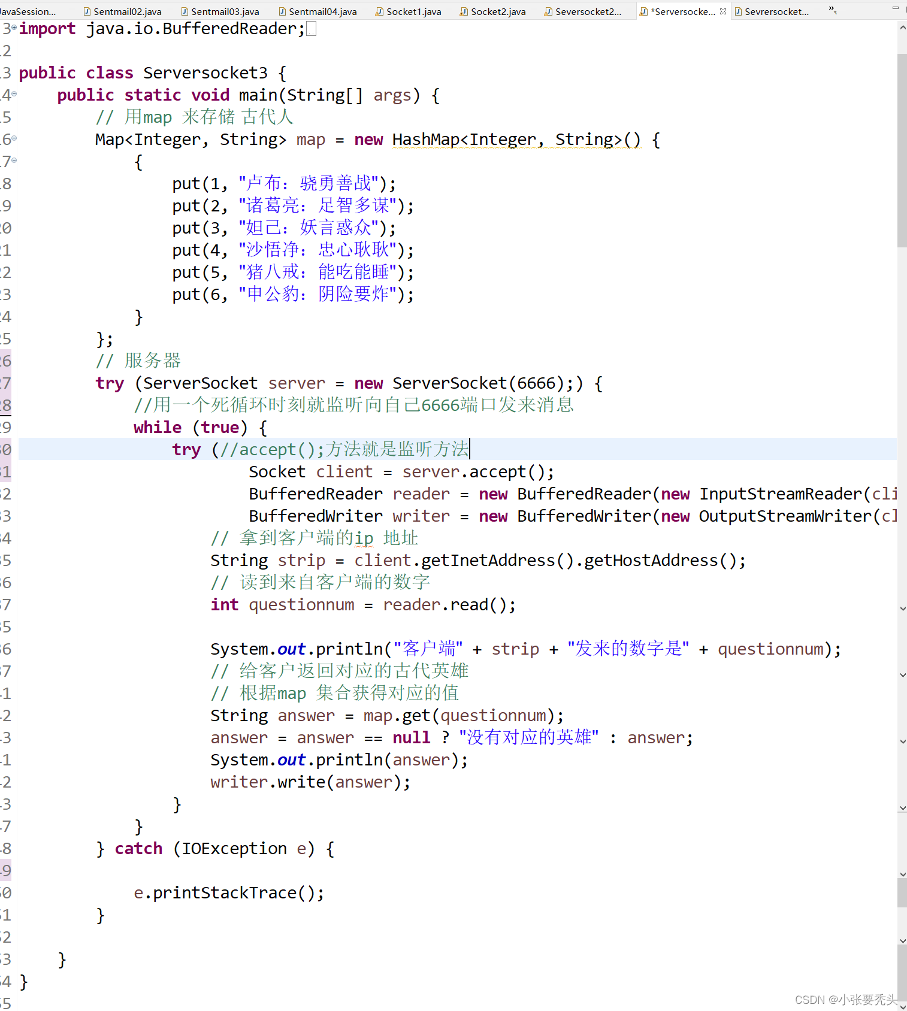Click the vertical scrollbar thumb

click(902, 150)
